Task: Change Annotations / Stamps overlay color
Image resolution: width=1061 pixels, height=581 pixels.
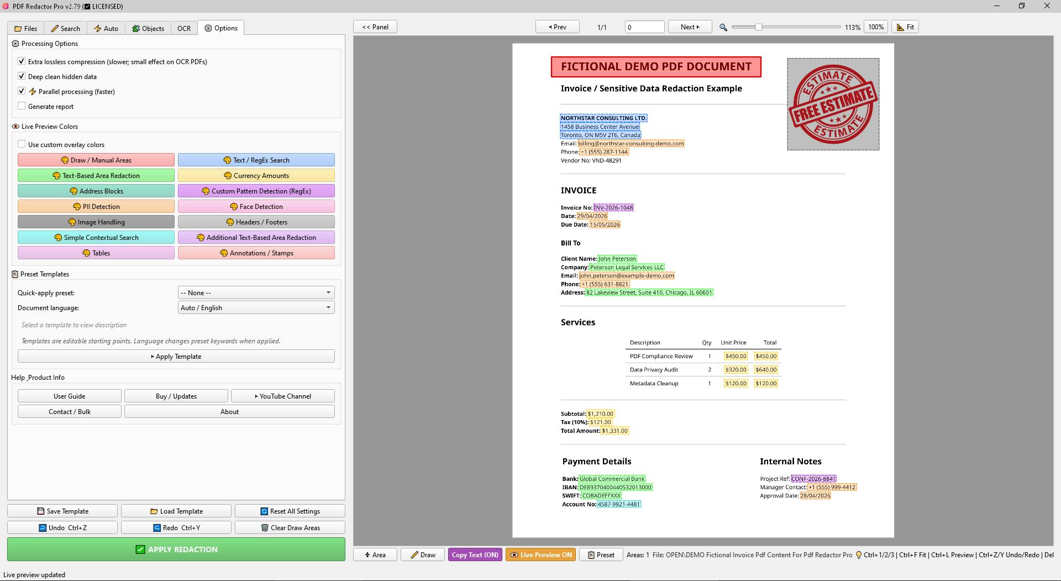Action: 256,253
